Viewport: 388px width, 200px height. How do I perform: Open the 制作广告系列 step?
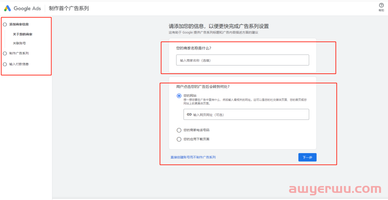tap(19, 53)
